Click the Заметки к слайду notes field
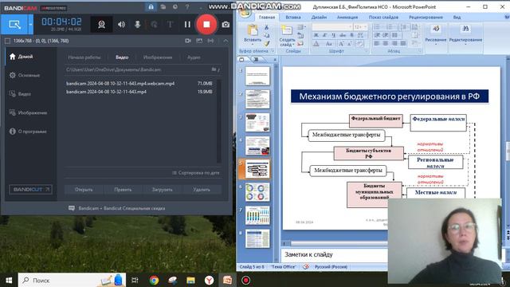This screenshot has width=510, height=287. tap(335, 255)
